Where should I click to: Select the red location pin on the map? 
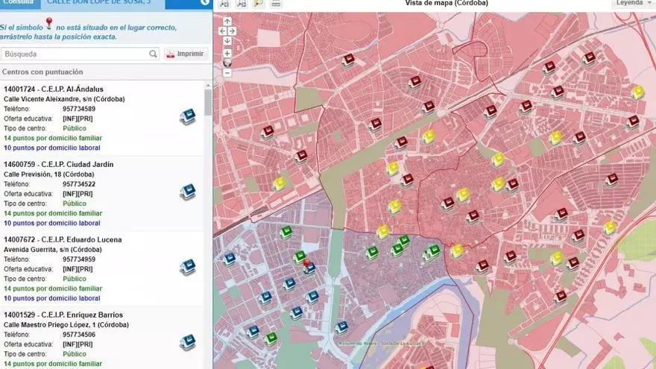click(306, 263)
